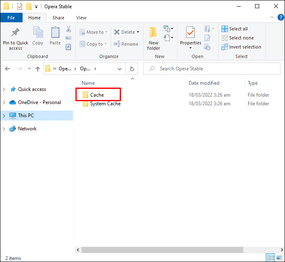Click the Op... breadcrumb segment
285x262 pixels.
point(85,69)
